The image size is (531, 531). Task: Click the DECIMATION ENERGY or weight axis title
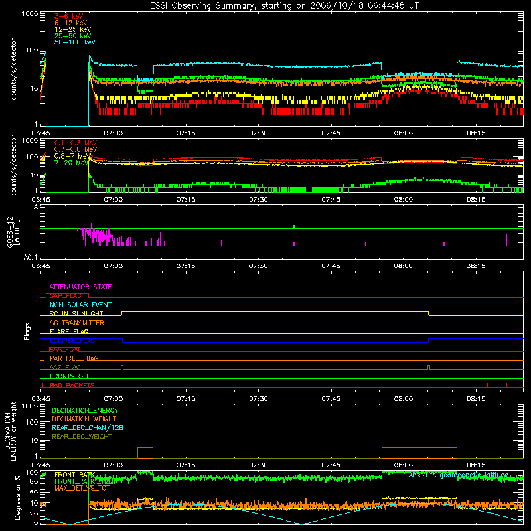click(x=10, y=431)
